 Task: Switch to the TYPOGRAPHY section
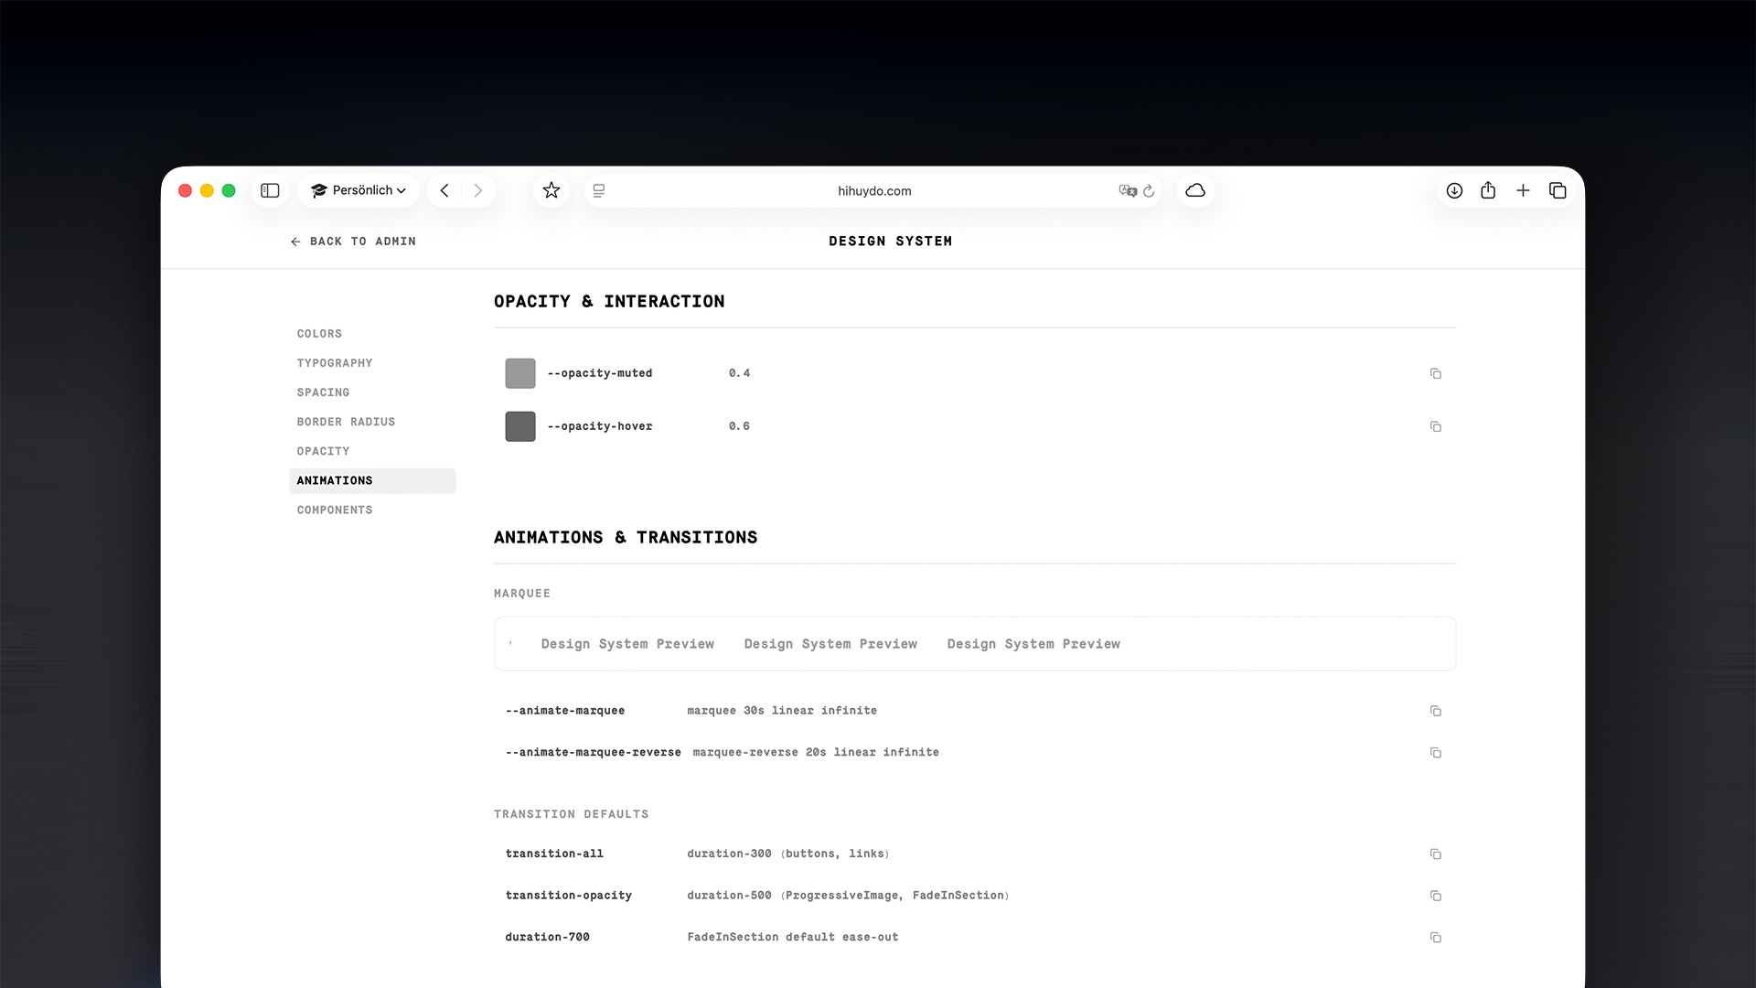tap(334, 363)
